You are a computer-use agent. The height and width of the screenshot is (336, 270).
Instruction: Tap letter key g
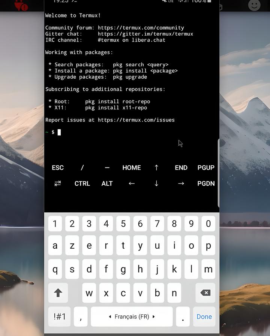pos(123,269)
